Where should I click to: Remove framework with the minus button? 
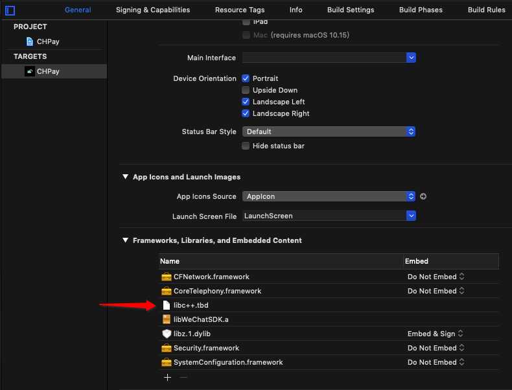point(183,378)
